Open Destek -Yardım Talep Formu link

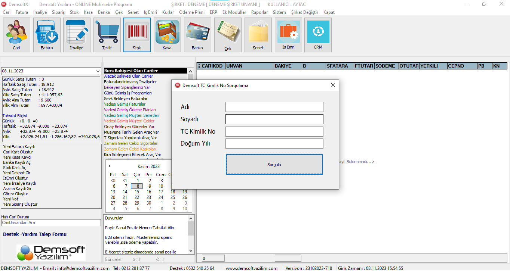click(35, 234)
